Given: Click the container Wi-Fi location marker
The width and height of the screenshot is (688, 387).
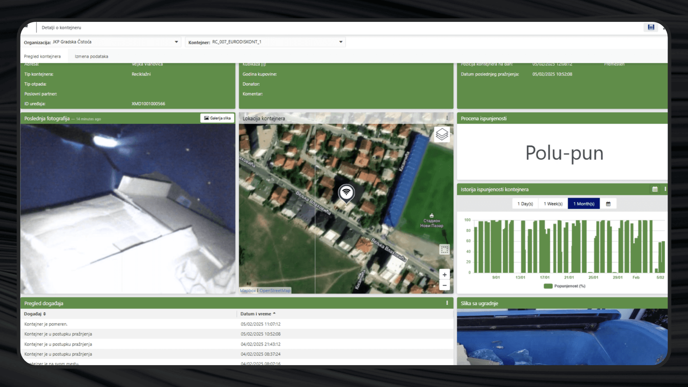Looking at the screenshot, I should 346,193.
